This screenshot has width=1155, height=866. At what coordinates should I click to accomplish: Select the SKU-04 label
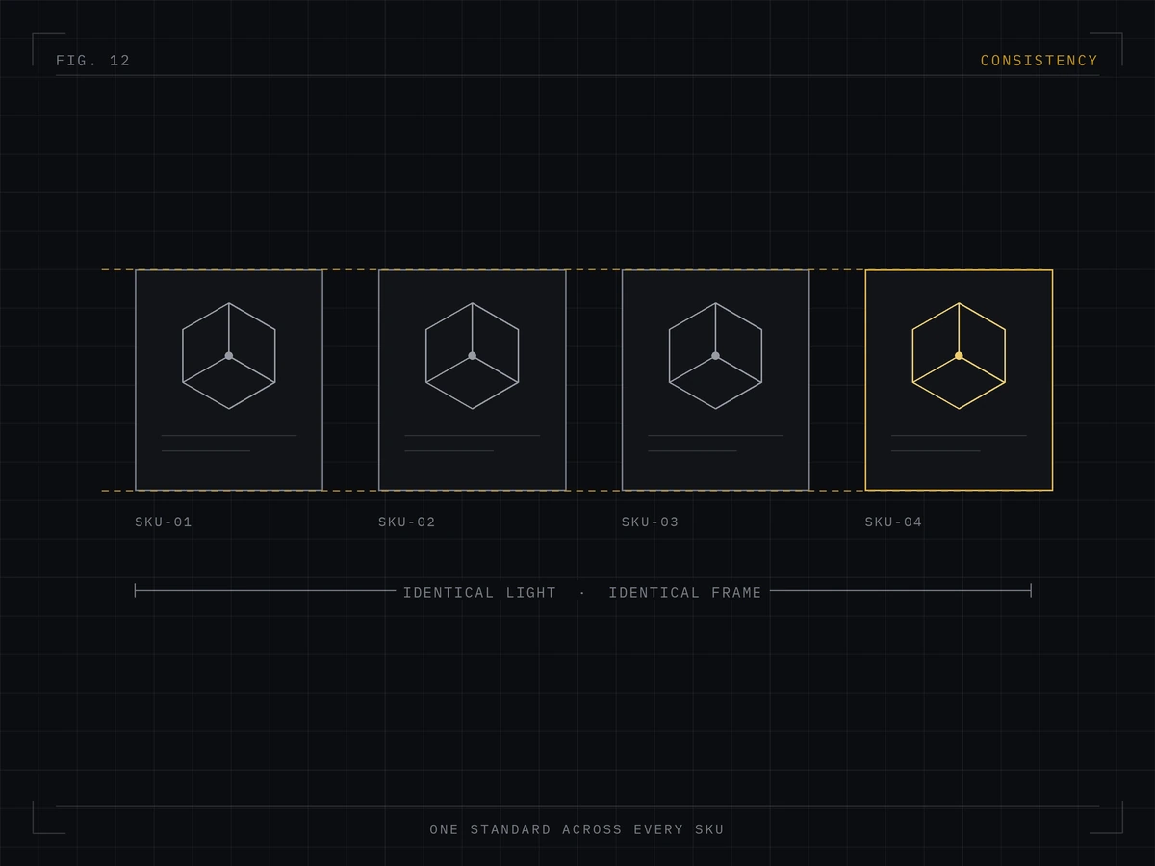click(x=893, y=522)
